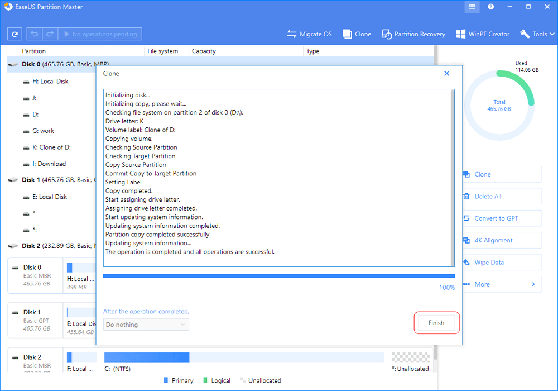Click the EaseUS Partition Master logo icon

8,7
